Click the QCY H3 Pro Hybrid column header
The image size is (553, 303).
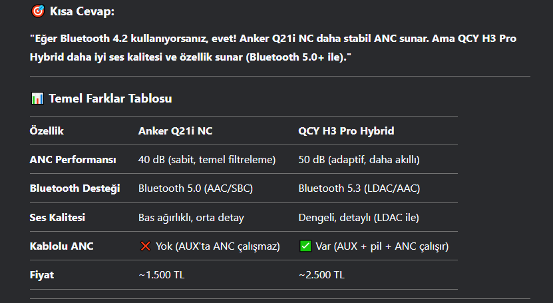[346, 131]
